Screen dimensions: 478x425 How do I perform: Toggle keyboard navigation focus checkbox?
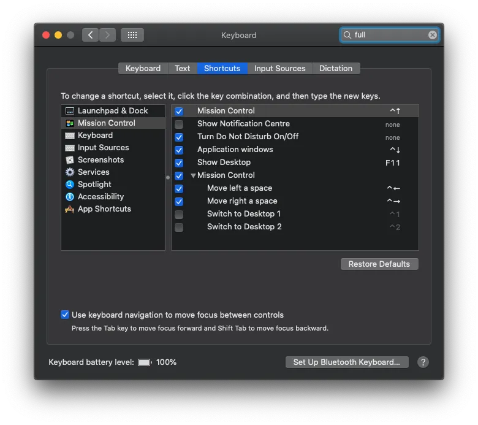[x=65, y=315]
